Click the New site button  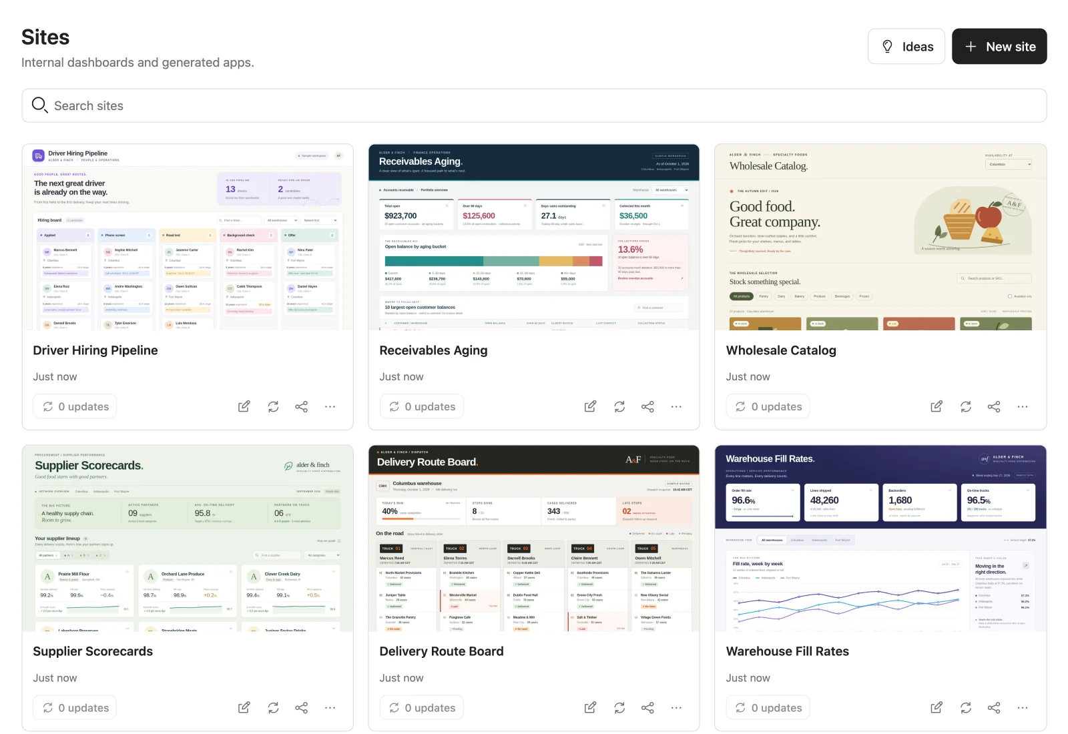click(x=999, y=46)
